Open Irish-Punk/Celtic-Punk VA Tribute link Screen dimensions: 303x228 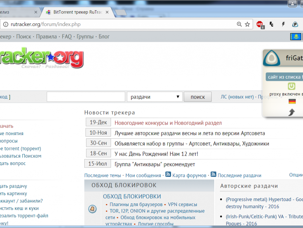pos(264,220)
